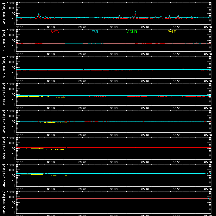The image size is (216, 216).
Task: Click 05:00 tick under the 1415 MHz panel
Action: point(19,108)
